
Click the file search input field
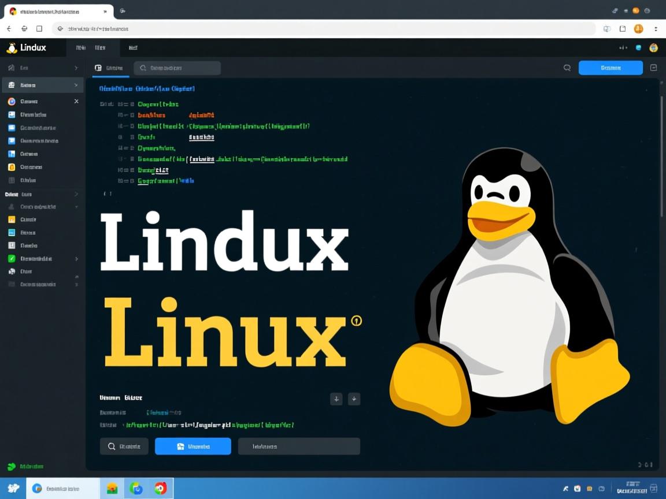pyautogui.click(x=176, y=68)
